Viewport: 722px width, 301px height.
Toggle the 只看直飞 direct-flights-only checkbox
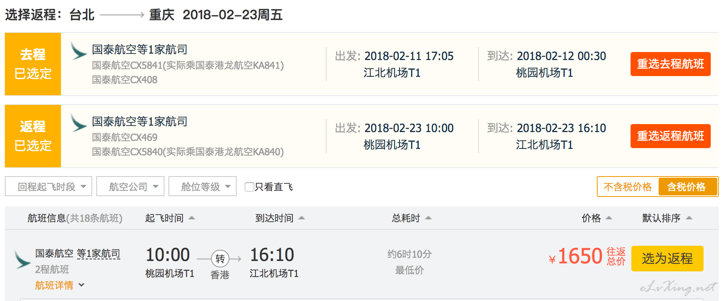point(249,187)
